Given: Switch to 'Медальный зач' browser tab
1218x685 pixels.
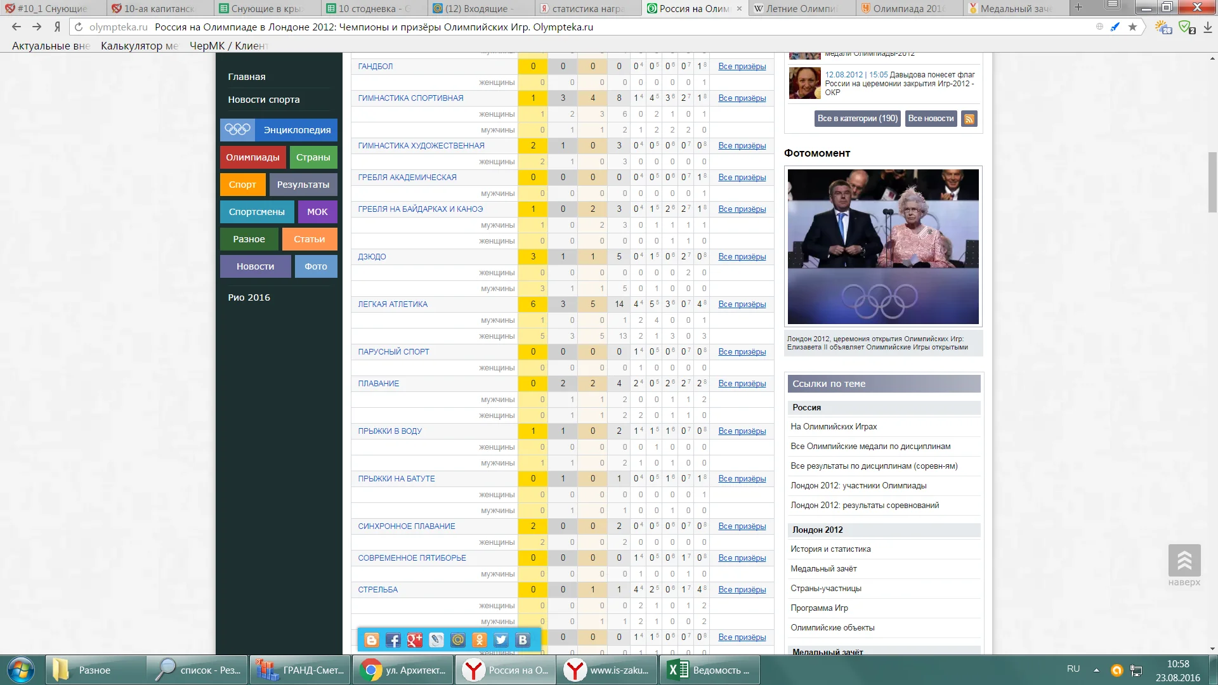Looking at the screenshot, I should click(x=1015, y=8).
